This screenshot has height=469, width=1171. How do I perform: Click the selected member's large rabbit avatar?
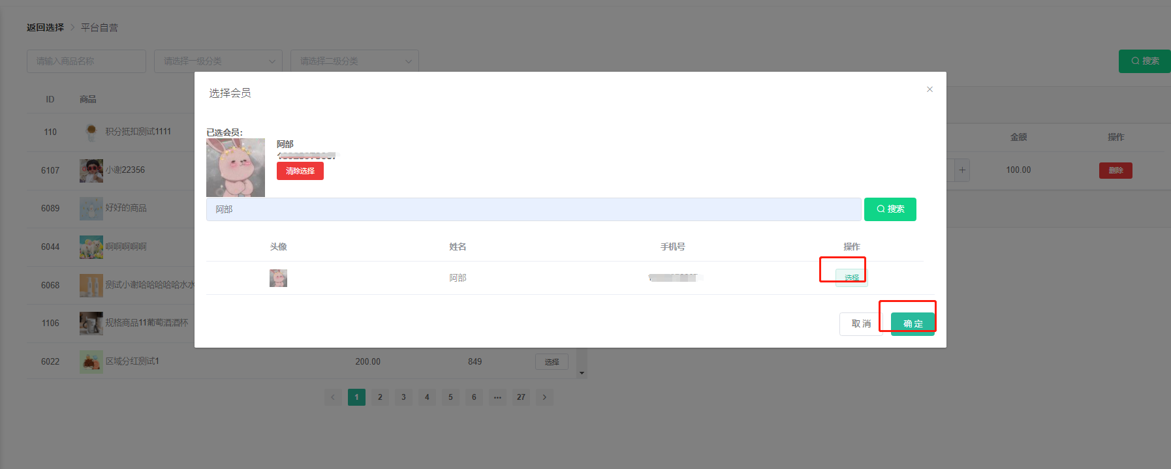point(236,168)
